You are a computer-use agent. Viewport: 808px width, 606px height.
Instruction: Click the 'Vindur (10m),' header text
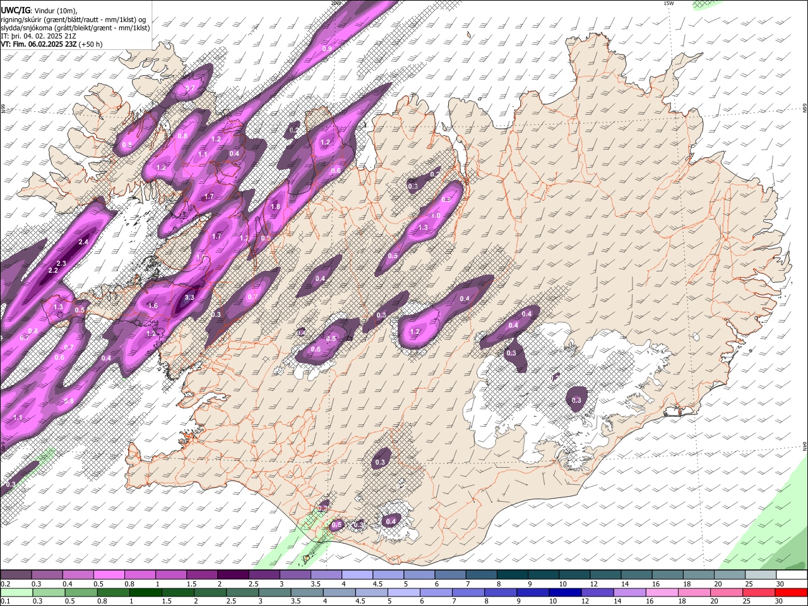(55, 11)
